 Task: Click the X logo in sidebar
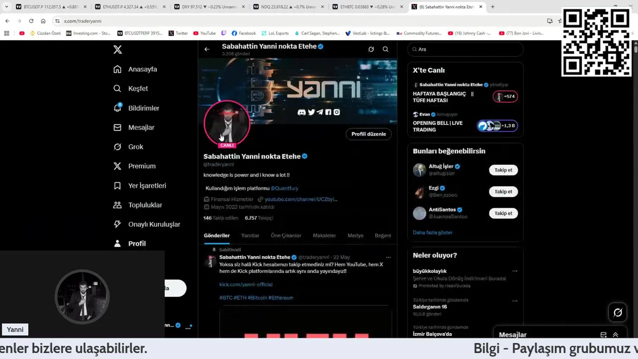118,49
